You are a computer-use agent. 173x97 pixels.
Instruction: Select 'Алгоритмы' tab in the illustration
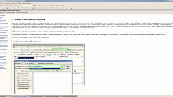[61, 52]
